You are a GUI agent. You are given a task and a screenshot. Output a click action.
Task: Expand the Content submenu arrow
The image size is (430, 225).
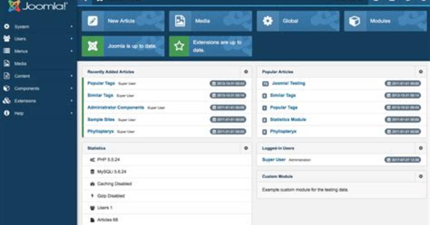click(72, 76)
